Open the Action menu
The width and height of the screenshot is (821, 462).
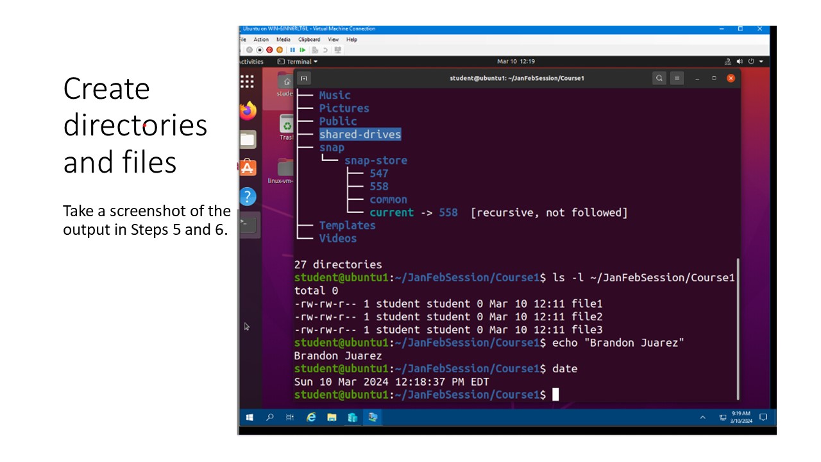click(x=261, y=40)
